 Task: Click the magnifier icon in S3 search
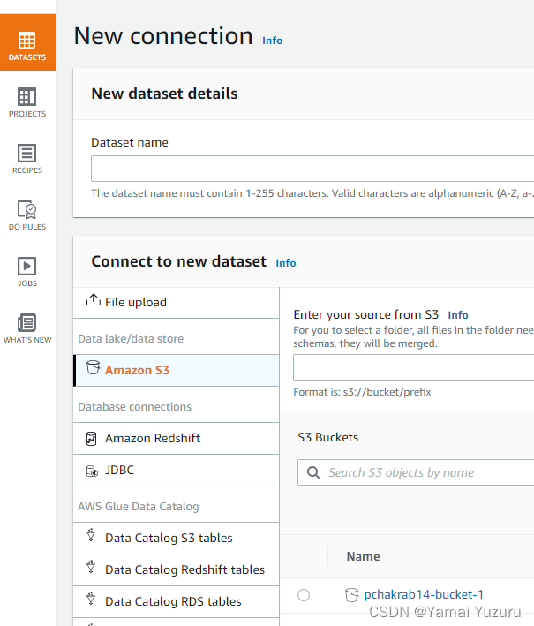pyautogui.click(x=313, y=472)
